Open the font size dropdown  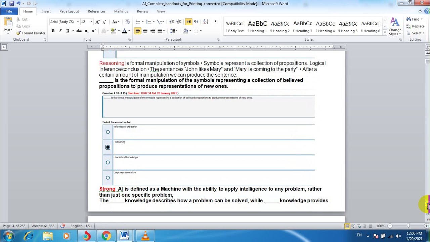tap(91, 22)
